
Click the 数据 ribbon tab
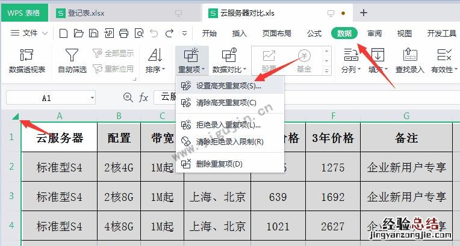tap(344, 33)
